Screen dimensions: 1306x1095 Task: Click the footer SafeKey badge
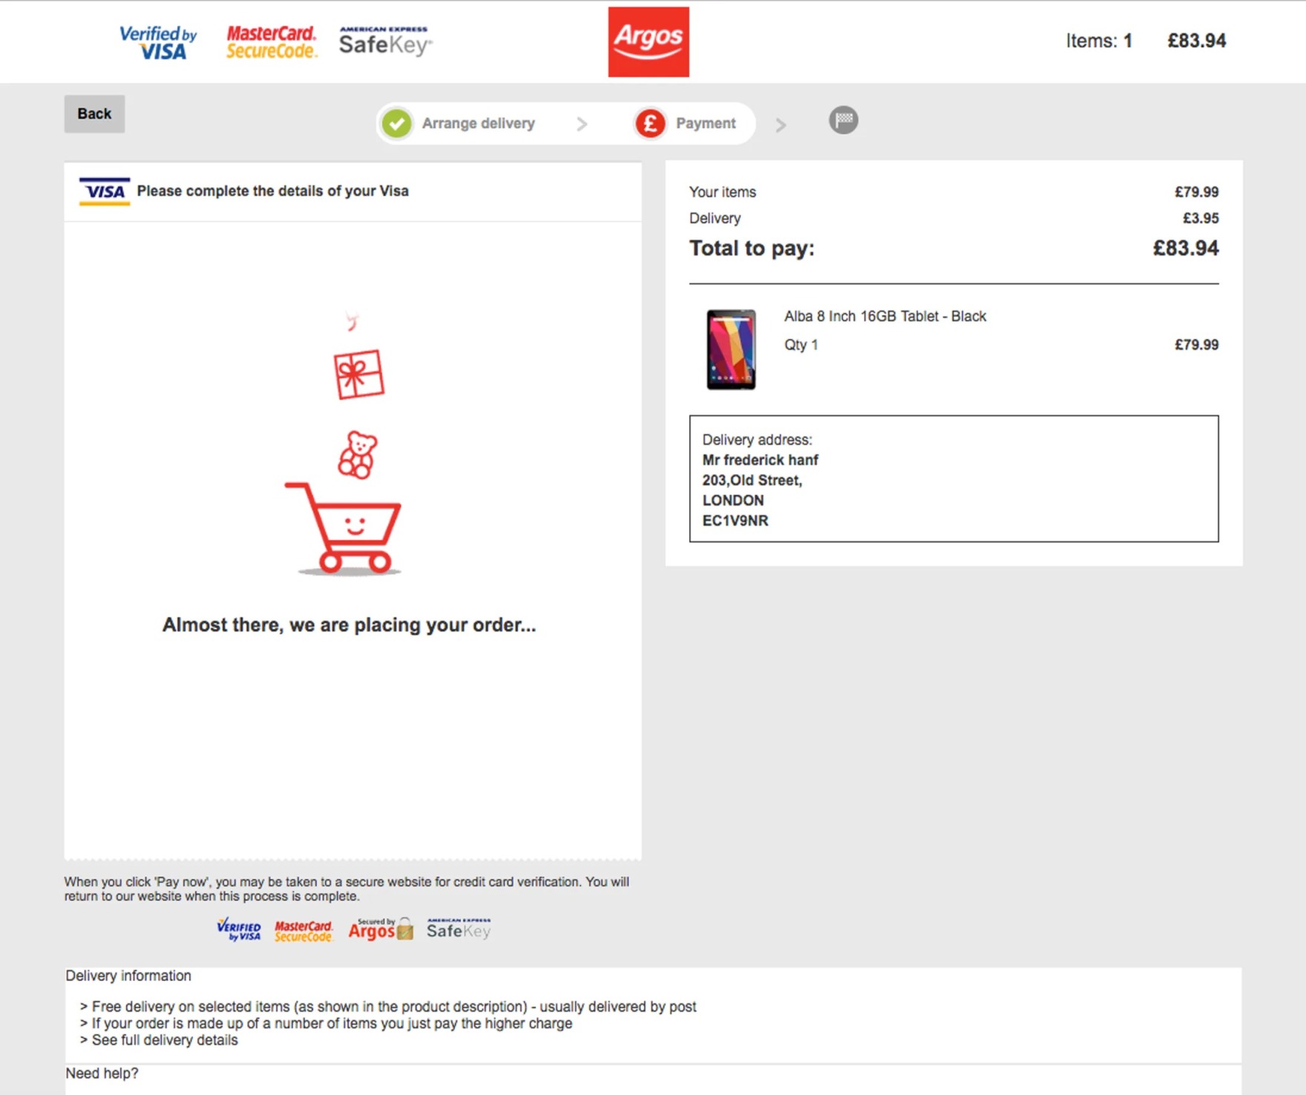pos(459,930)
